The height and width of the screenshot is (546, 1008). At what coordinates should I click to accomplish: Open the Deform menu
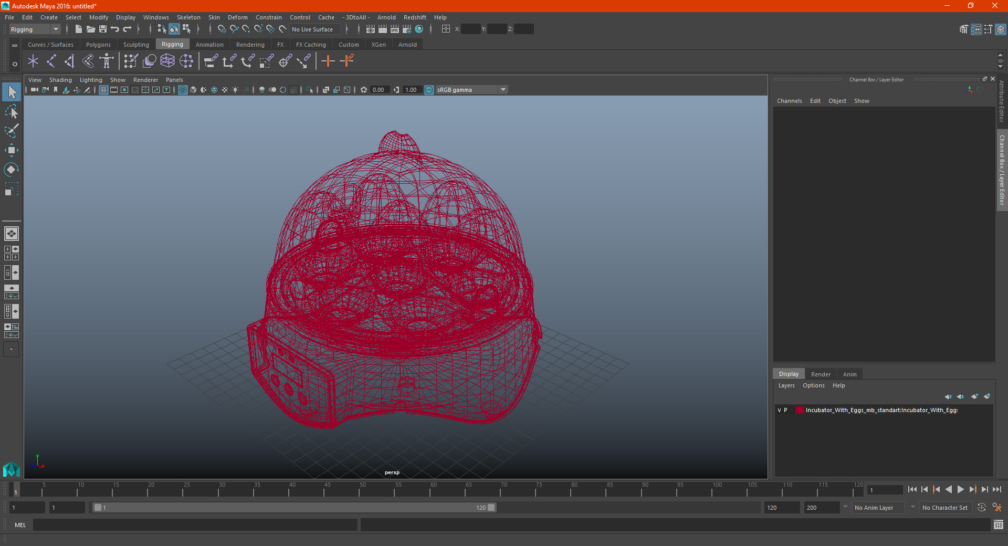pyautogui.click(x=237, y=17)
